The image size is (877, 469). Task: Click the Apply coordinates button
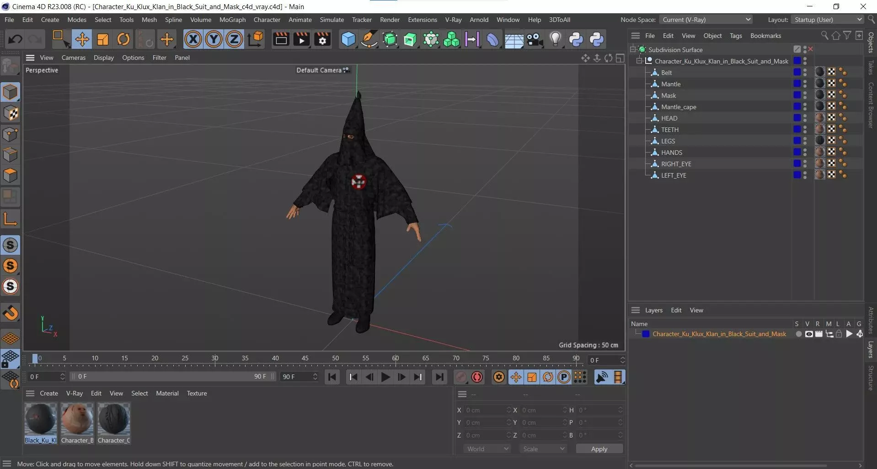(x=599, y=449)
